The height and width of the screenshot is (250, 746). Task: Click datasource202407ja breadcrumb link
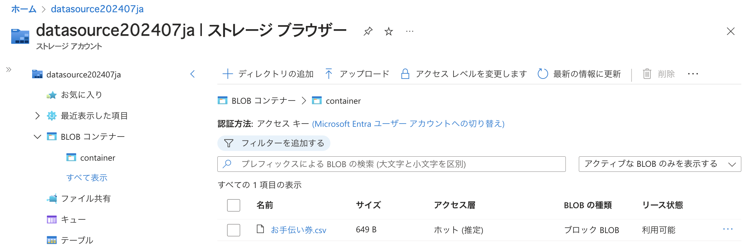(97, 9)
